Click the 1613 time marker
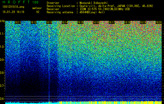Screen dimensions: 164x104 pyautogui.click(x=49, y=22)
